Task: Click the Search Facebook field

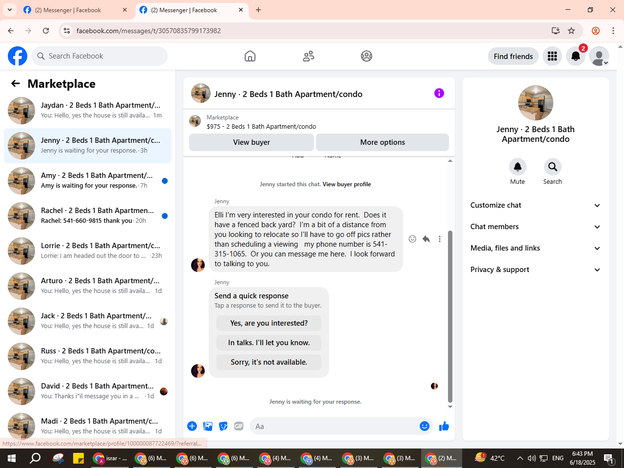Action: pyautogui.click(x=99, y=56)
